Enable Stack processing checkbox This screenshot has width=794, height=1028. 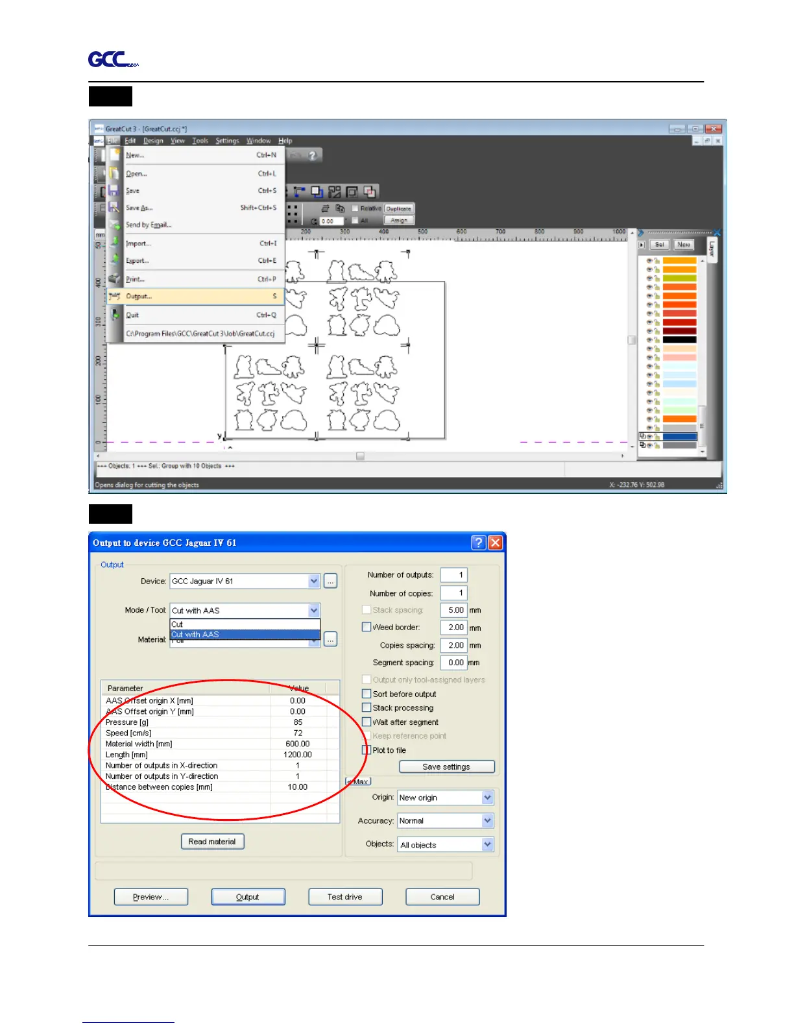pyautogui.click(x=367, y=707)
